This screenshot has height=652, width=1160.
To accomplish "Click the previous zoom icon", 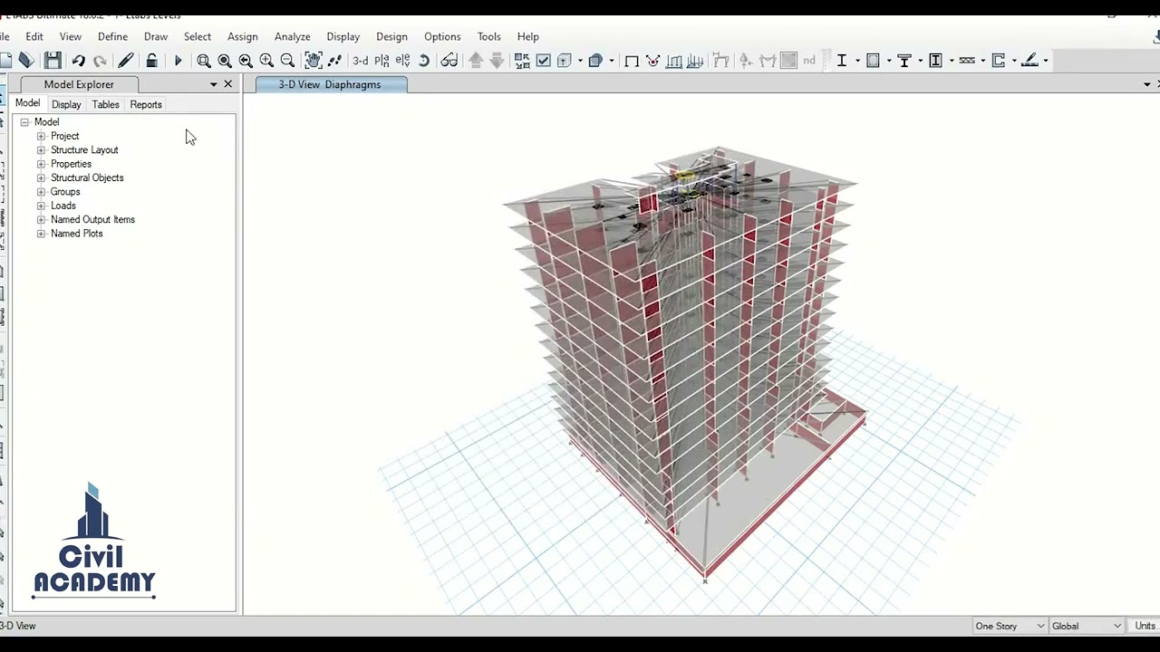I will click(246, 61).
